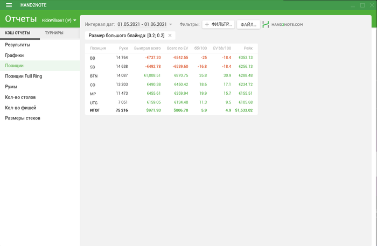Open the Графики report
The image size is (377, 246).
coord(40,55)
